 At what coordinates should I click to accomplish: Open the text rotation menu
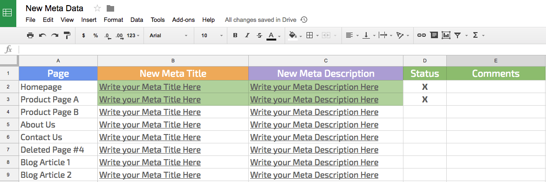[400, 35]
